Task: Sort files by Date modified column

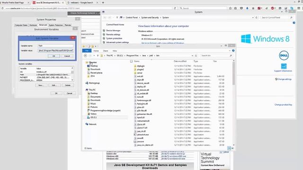Action: coord(180,61)
